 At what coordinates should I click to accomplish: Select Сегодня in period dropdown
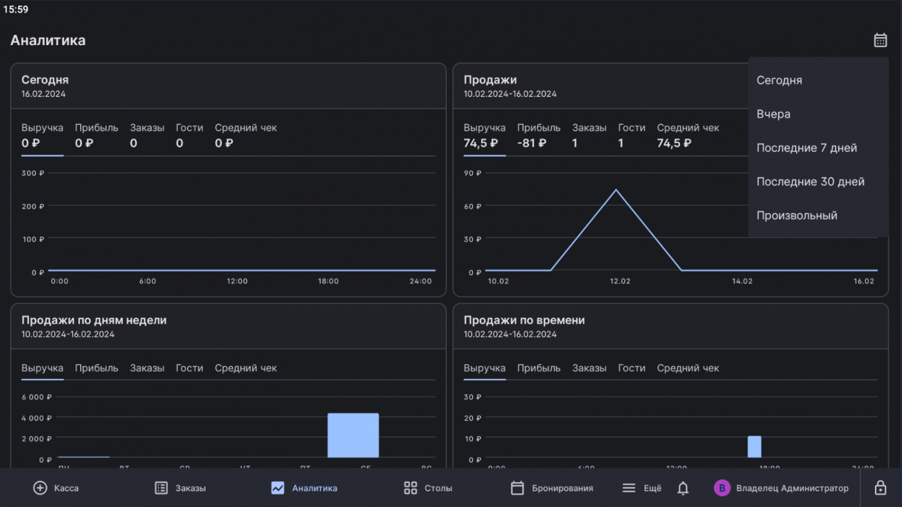pyautogui.click(x=779, y=81)
